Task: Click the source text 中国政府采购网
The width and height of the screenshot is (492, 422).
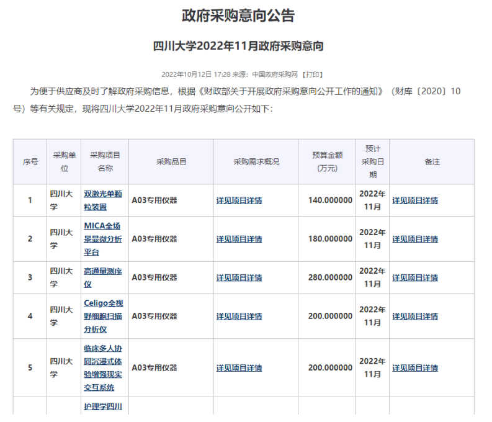Action: coord(275,74)
